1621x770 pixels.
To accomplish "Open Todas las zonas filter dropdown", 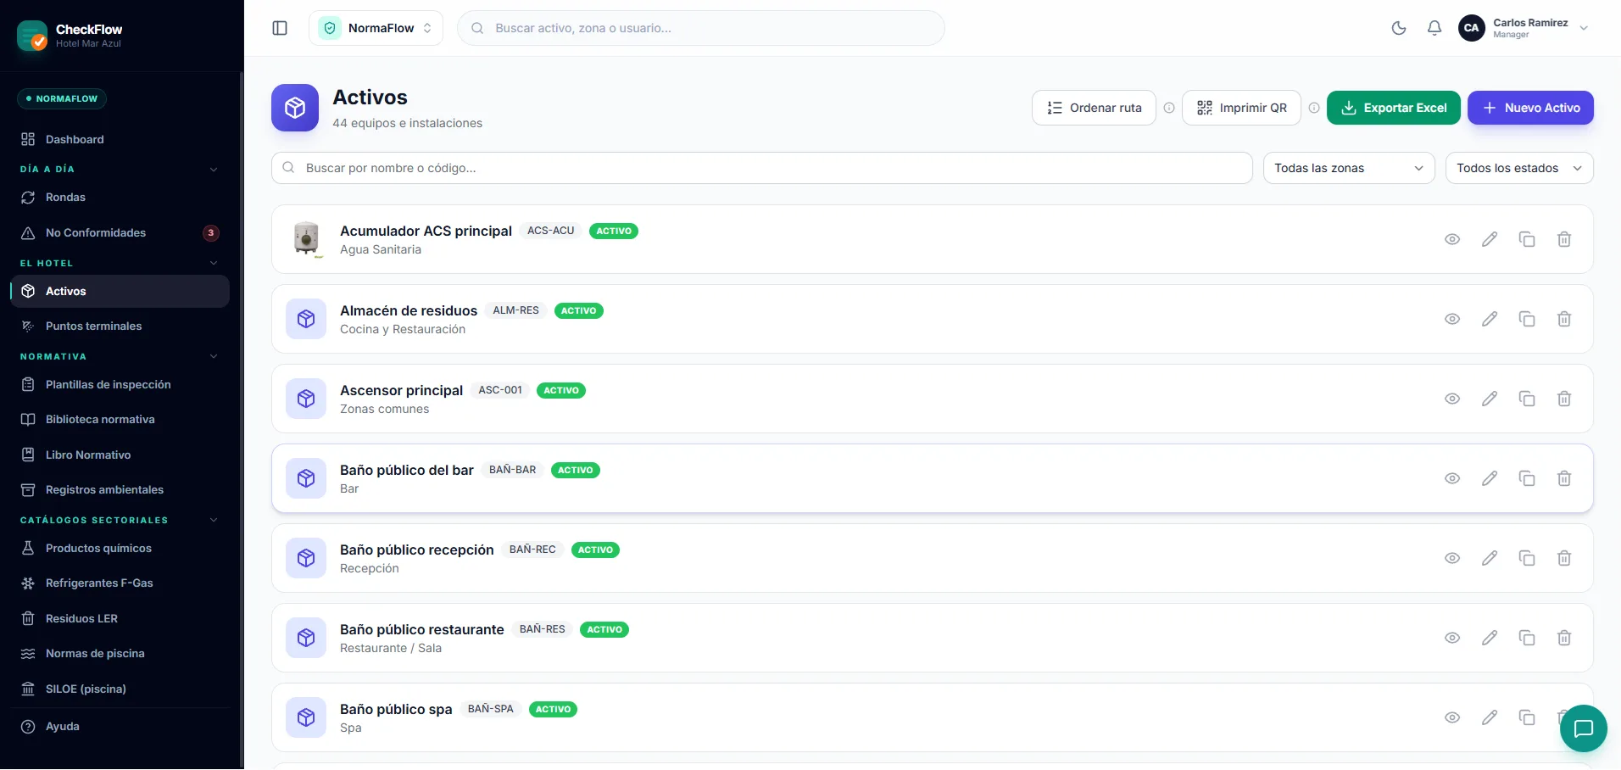I will [x=1349, y=168].
